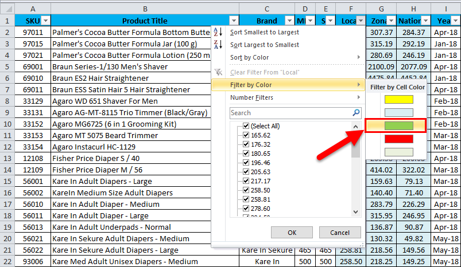The height and width of the screenshot is (267, 461).
Task: Click the Kare In Adult Underpads - Normal cell
Action: [x=131, y=227]
